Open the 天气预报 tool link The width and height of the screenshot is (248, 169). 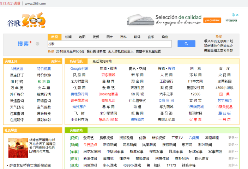point(17,107)
